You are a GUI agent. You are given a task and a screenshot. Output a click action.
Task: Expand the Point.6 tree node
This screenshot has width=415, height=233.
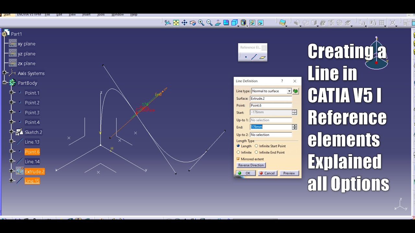(x=12, y=151)
